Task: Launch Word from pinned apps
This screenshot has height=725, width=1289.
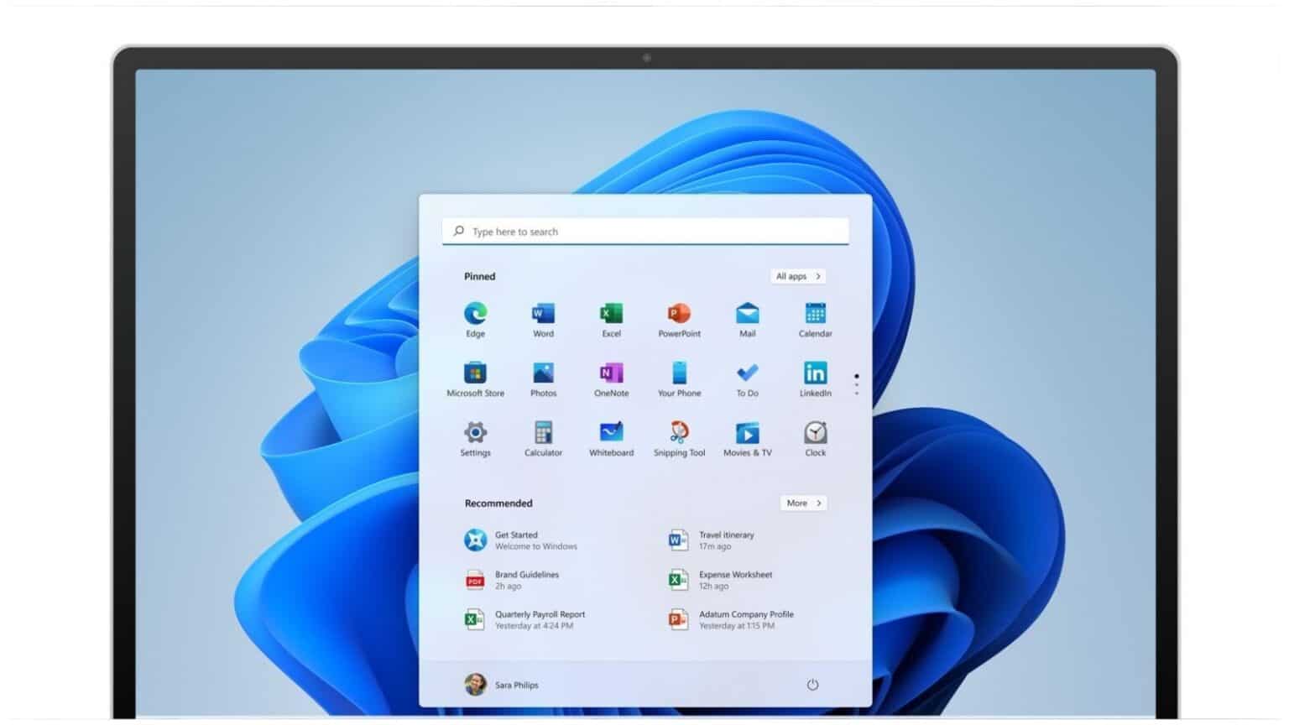Action: point(543,320)
